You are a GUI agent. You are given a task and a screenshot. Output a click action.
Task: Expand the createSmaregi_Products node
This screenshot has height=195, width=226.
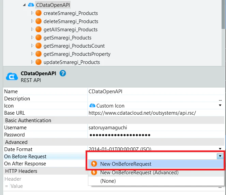tap(32, 13)
